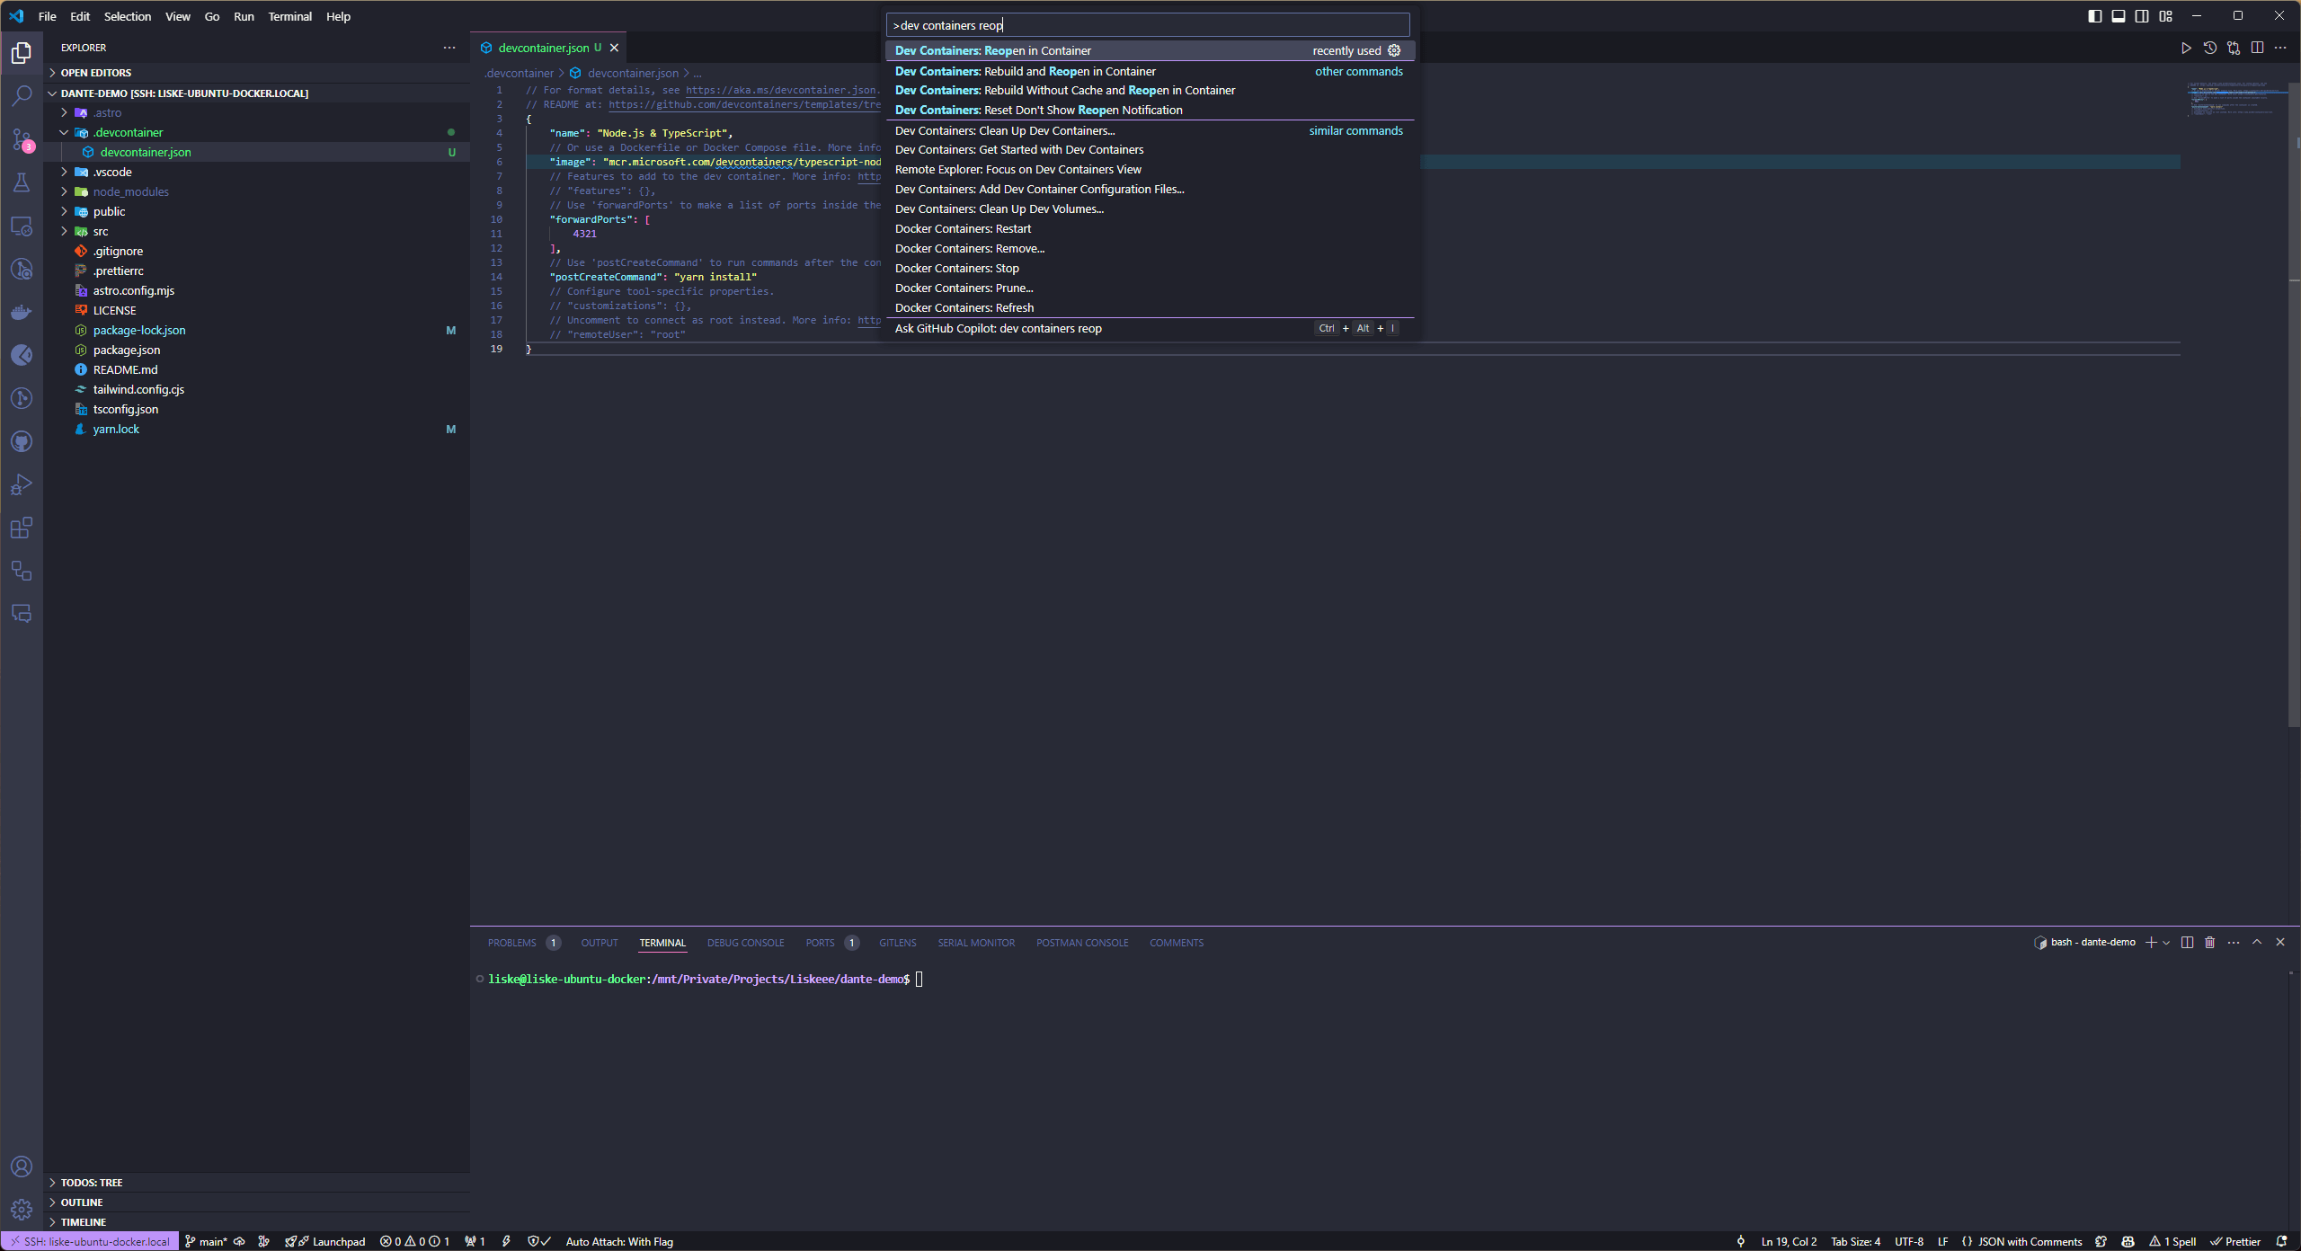Expand the TIMELINE section

[256, 1221]
